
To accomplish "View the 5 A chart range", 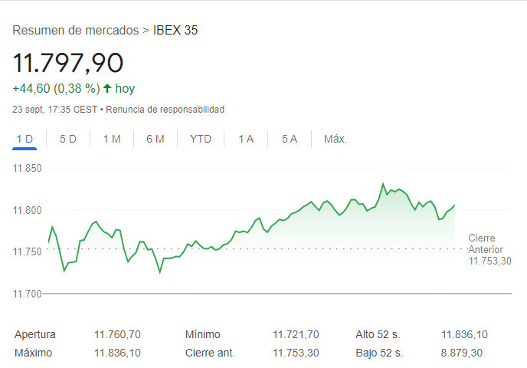I will pos(289,139).
